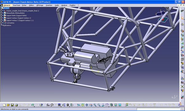Select the Contraintes tree item
This screenshot has height=111, width=185.
coord(10,23)
